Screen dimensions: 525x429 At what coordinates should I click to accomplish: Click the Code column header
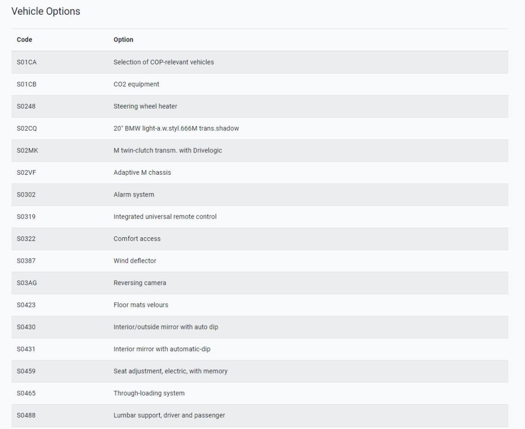point(25,39)
